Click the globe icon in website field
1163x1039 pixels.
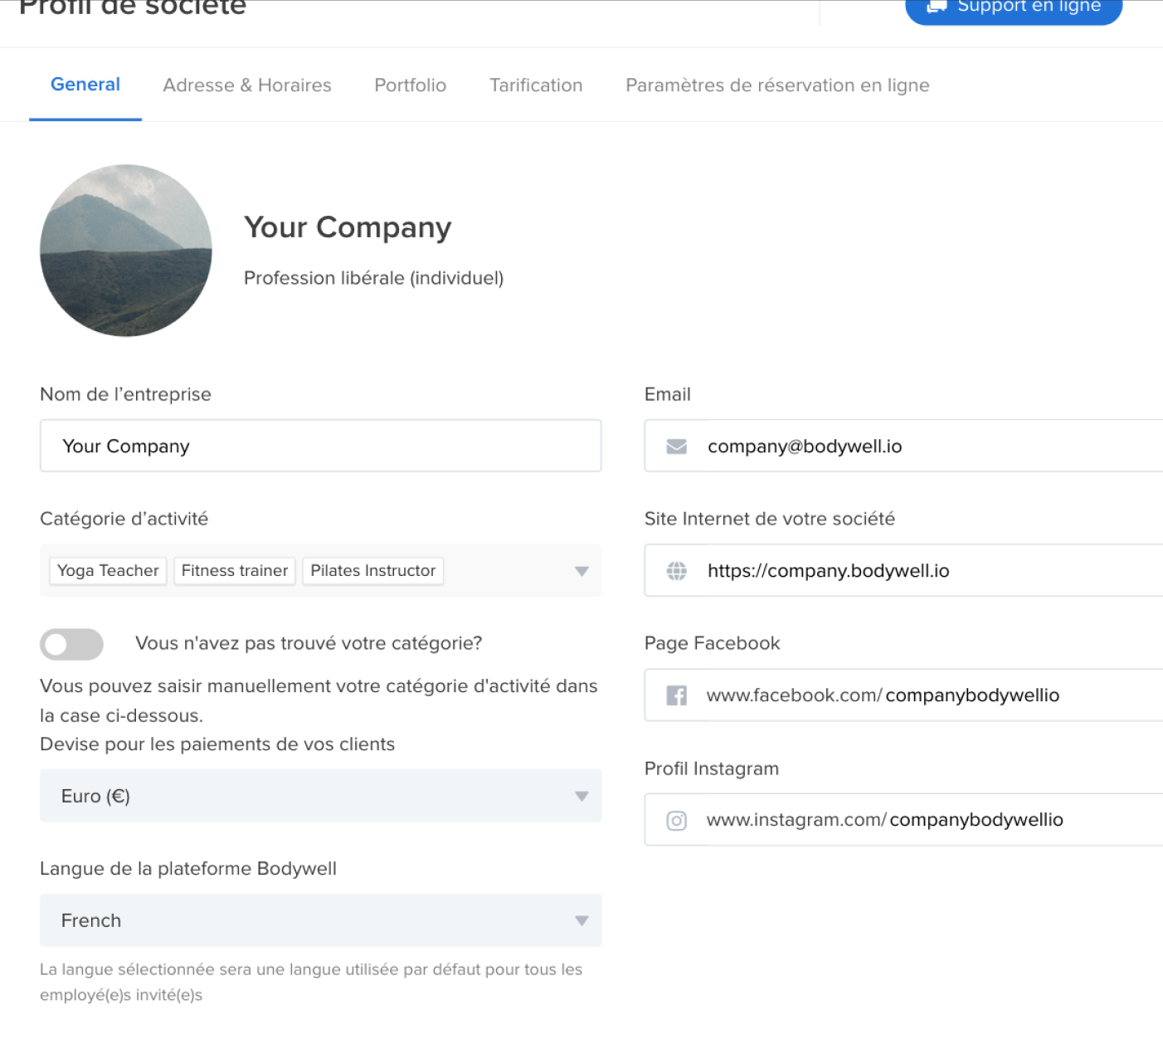coord(676,571)
